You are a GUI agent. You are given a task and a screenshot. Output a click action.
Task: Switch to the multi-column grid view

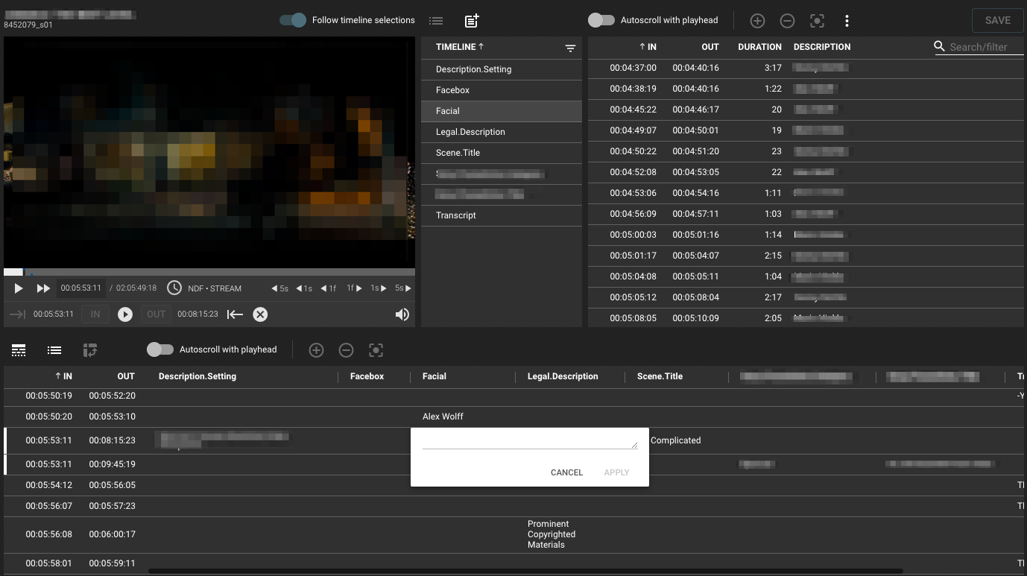[19, 350]
